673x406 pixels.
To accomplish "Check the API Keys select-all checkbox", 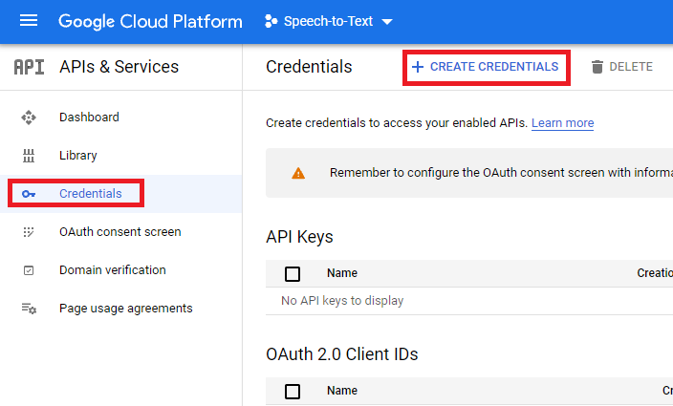I will [293, 274].
